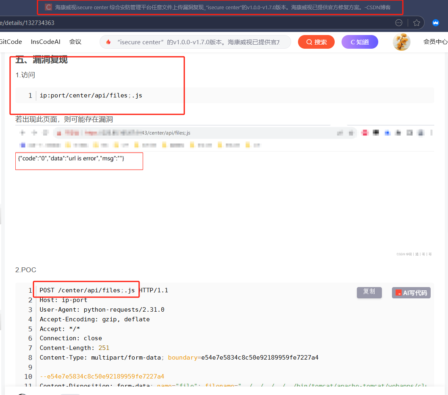
Task: Click the Host: ip-port line
Action: [x=63, y=300]
